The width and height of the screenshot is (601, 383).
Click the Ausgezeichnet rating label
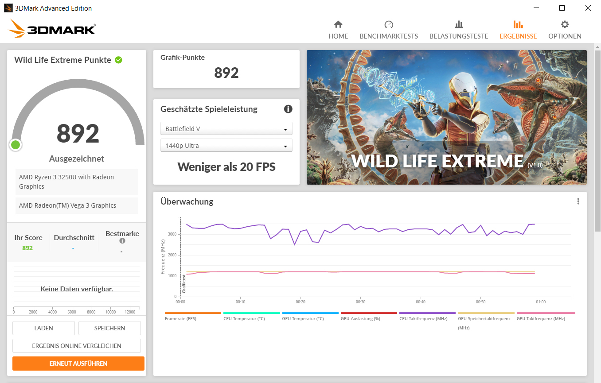[77, 159]
